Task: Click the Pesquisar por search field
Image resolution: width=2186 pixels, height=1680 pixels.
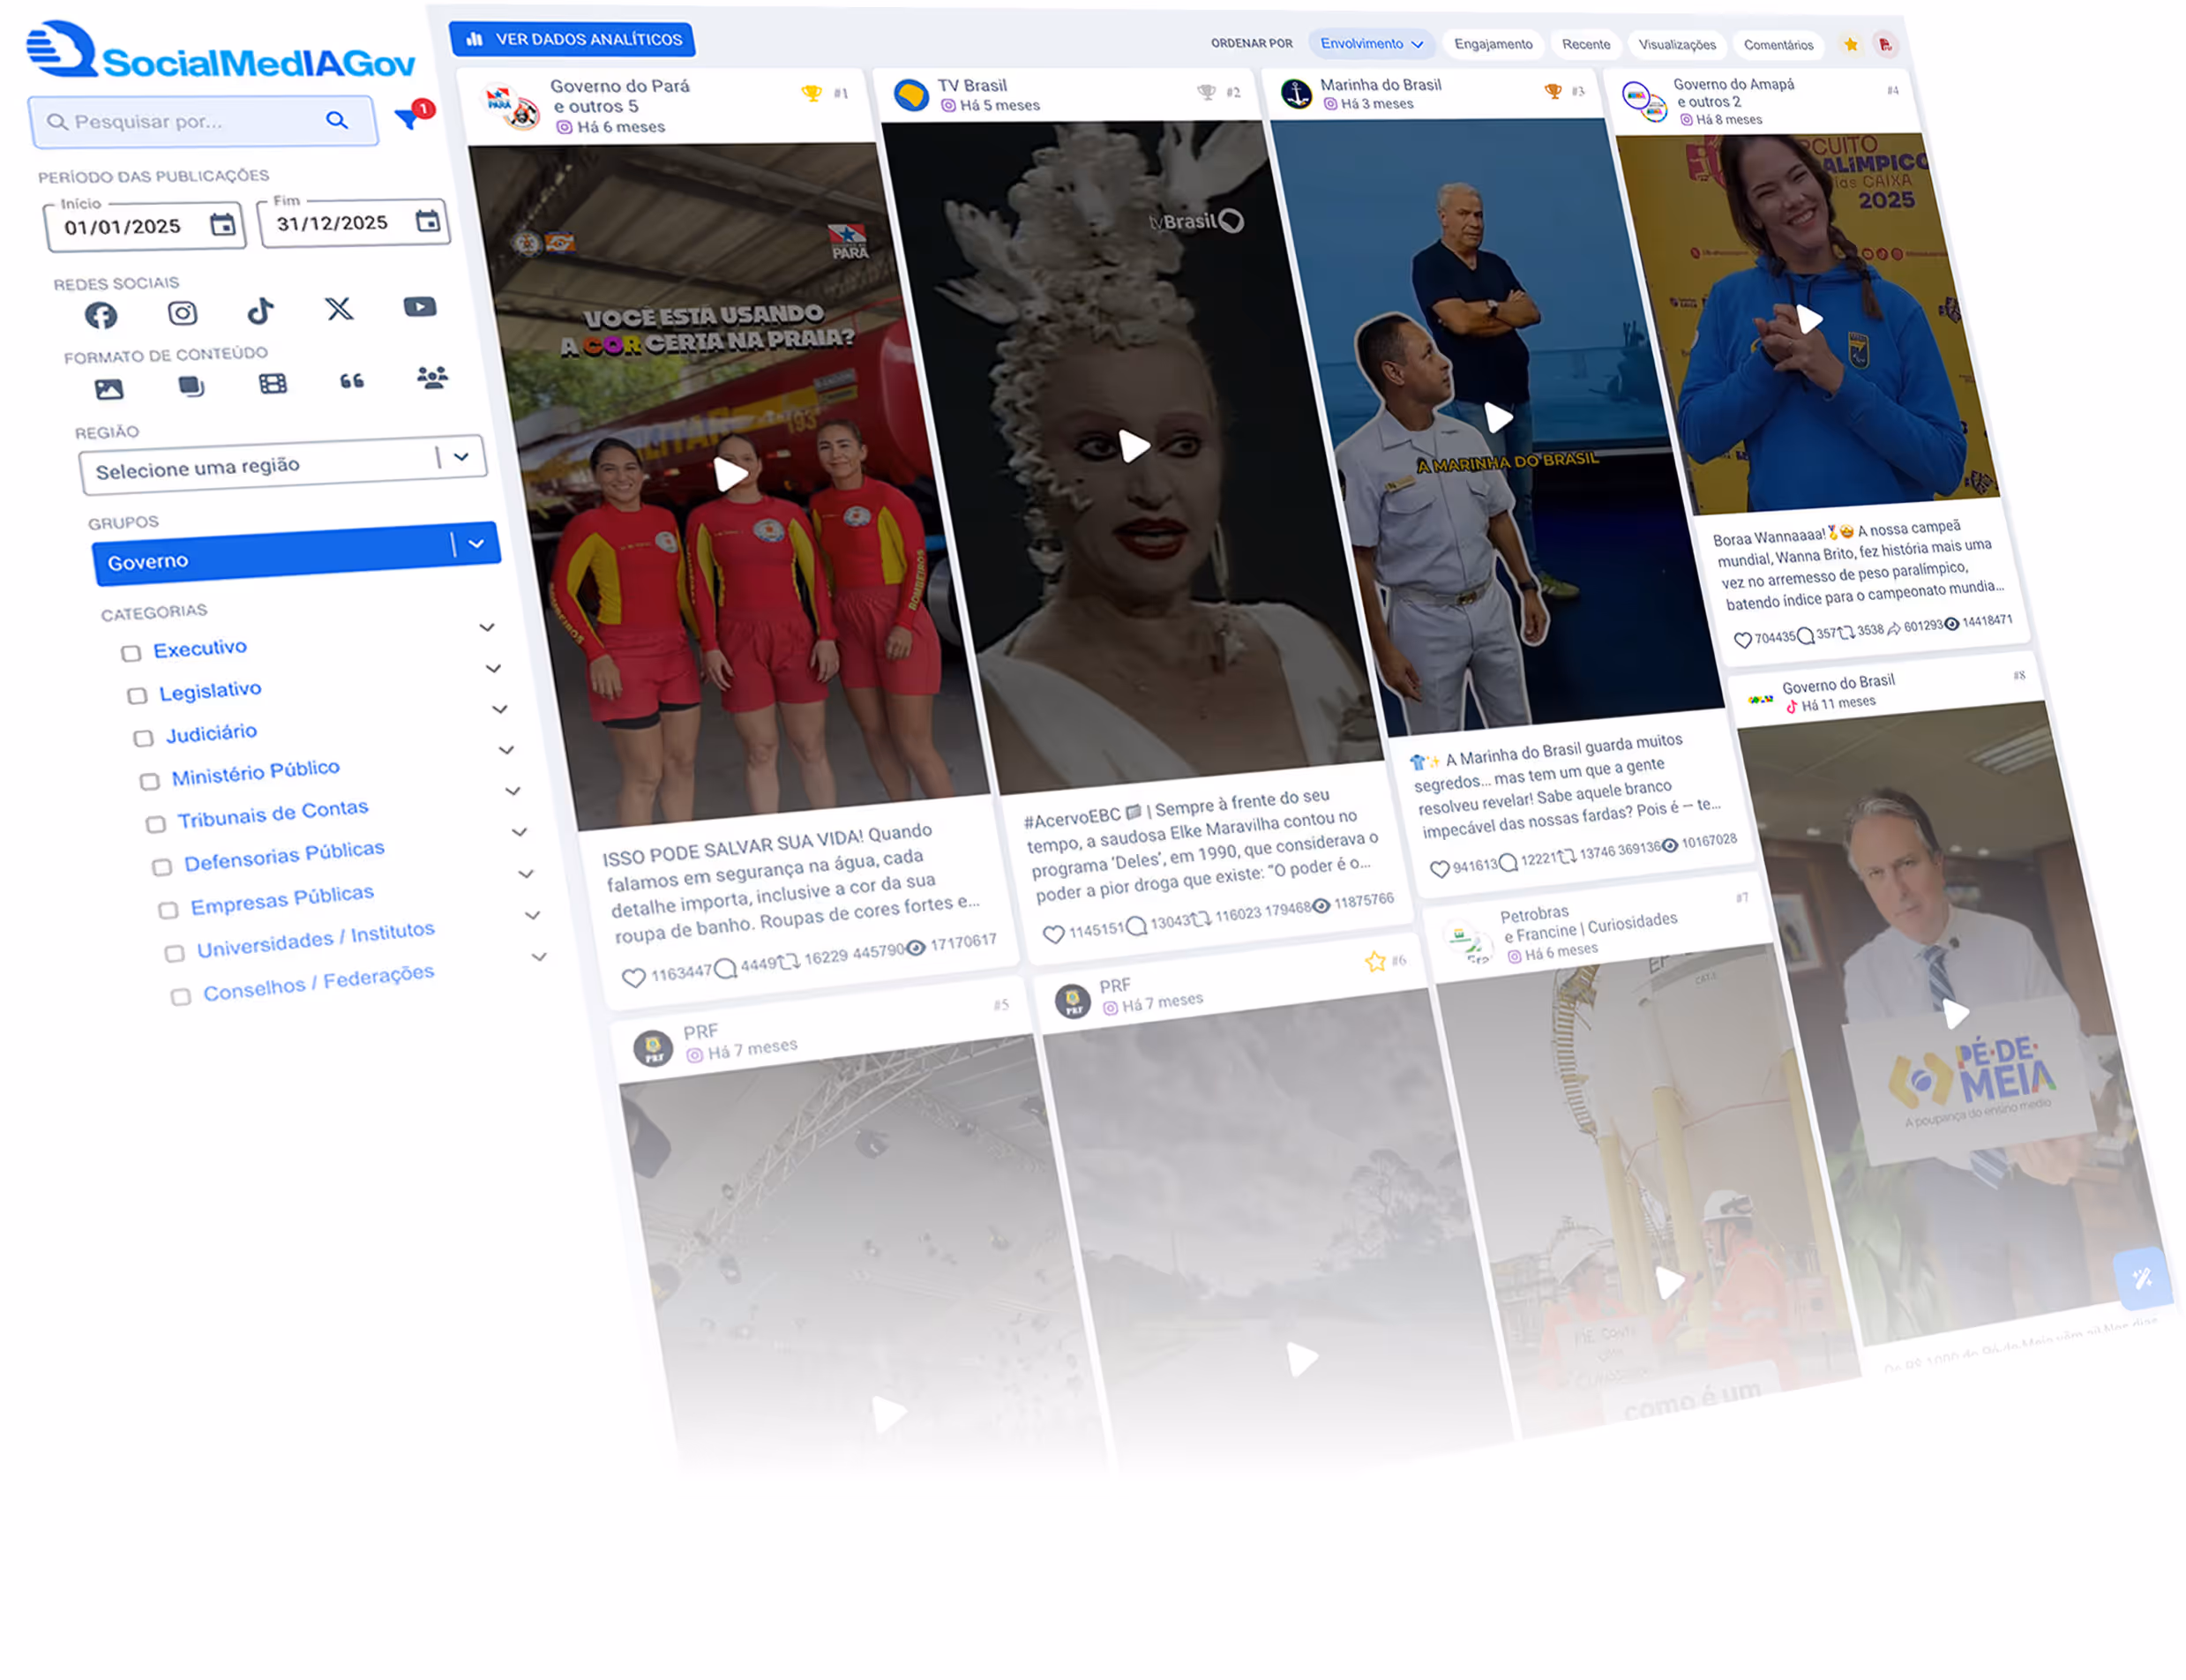Action: [203, 121]
